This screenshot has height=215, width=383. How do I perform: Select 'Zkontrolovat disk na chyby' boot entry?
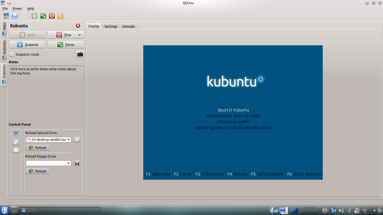point(233,116)
